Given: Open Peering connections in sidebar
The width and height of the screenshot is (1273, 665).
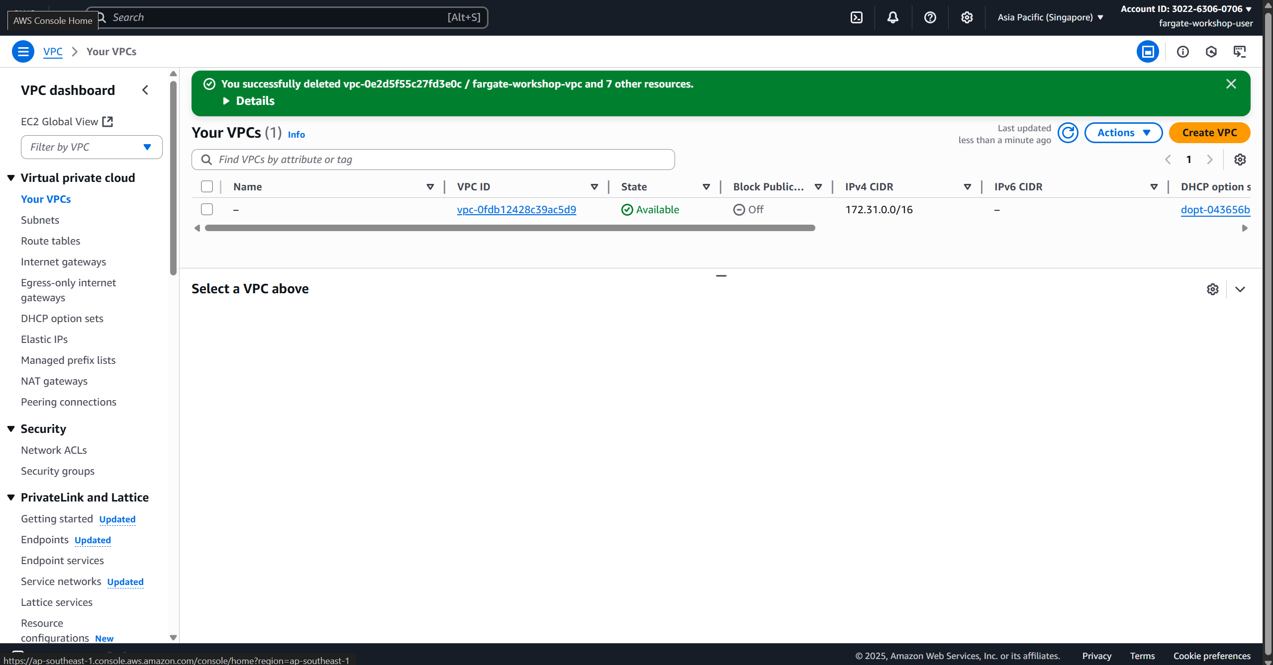Looking at the screenshot, I should pos(69,402).
